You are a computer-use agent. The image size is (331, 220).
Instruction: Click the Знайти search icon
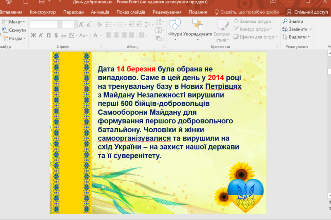click(285, 21)
